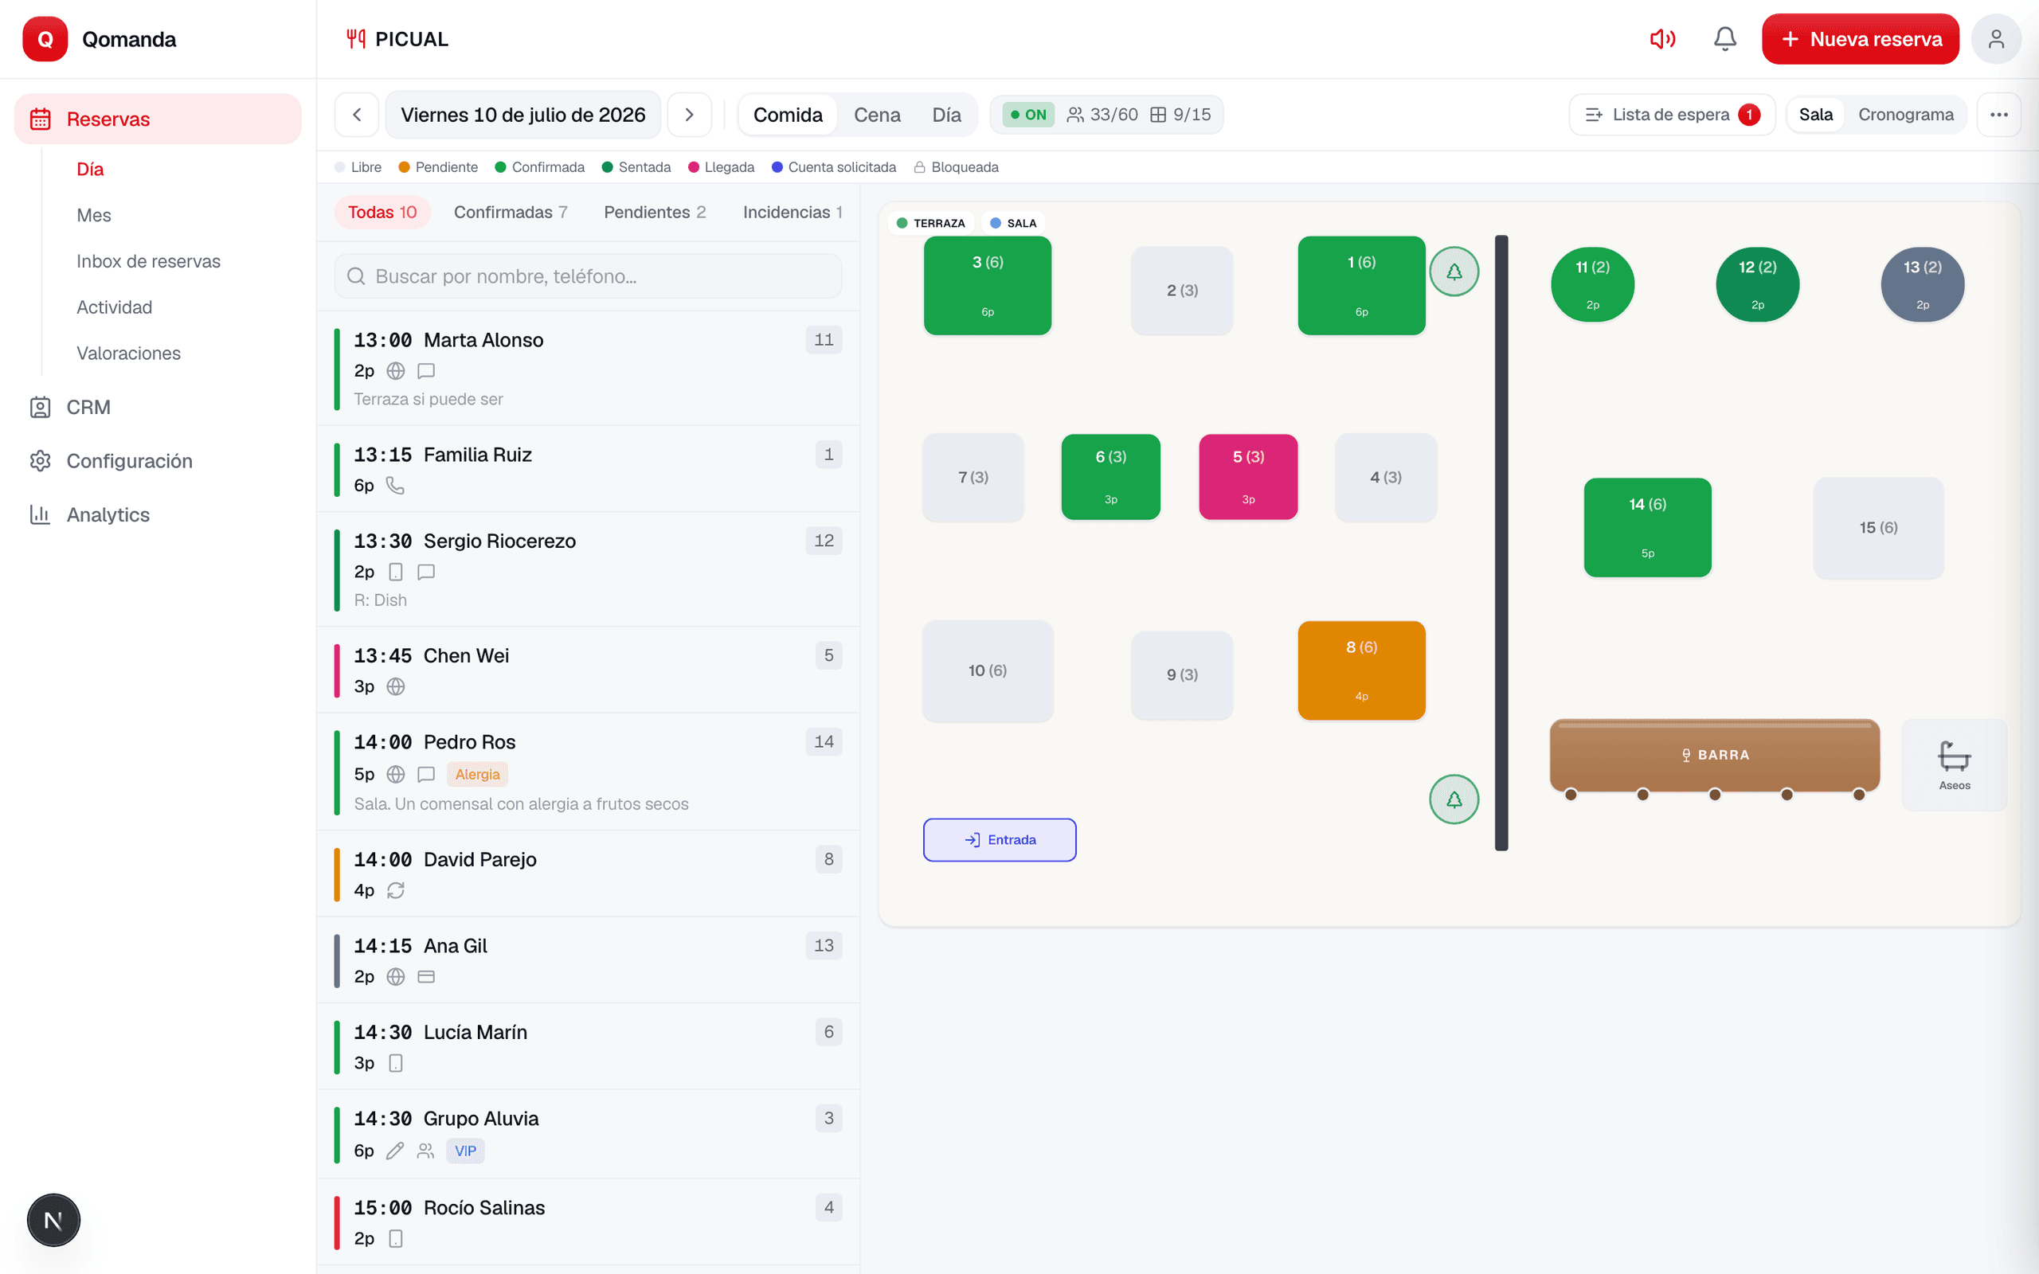Select free table 15 in Sala
This screenshot has height=1274, width=2039.
1878,527
